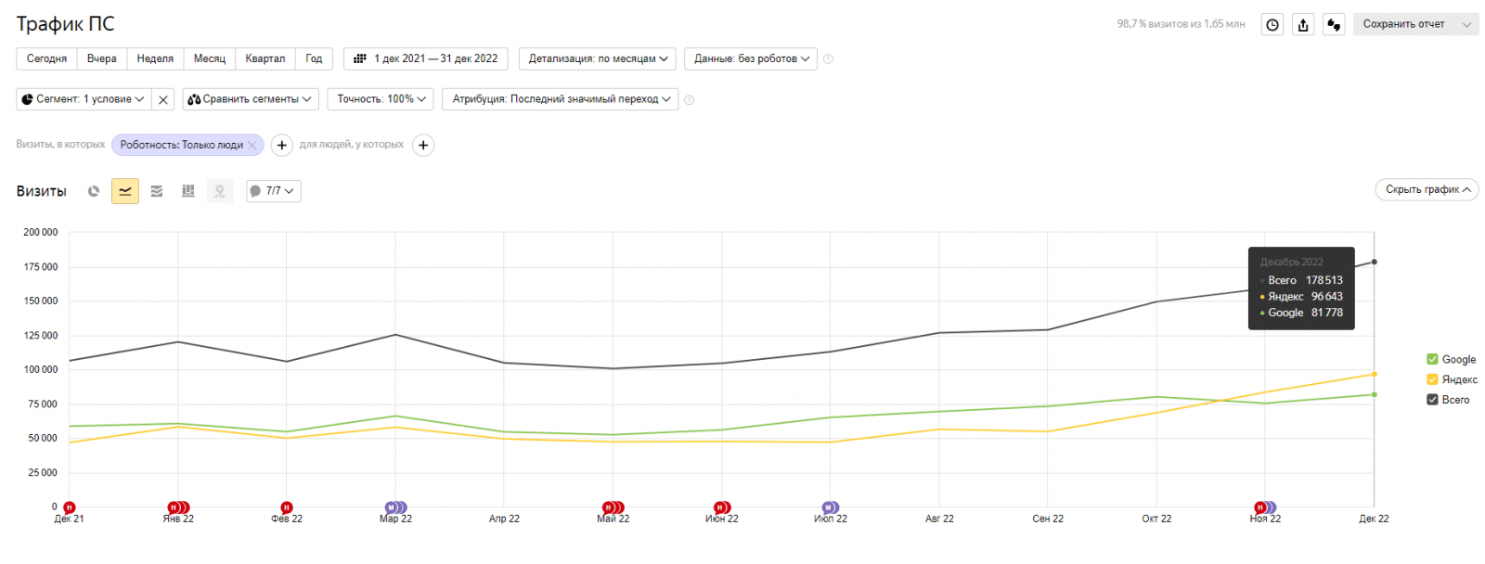Select the line chart view
Viewport: 1485px width, 564px height.
coord(125,191)
